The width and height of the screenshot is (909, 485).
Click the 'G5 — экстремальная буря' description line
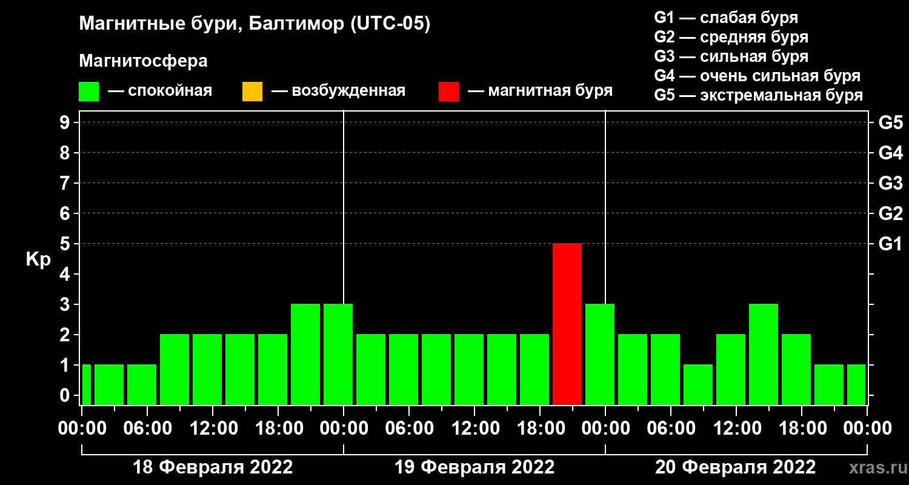758,95
